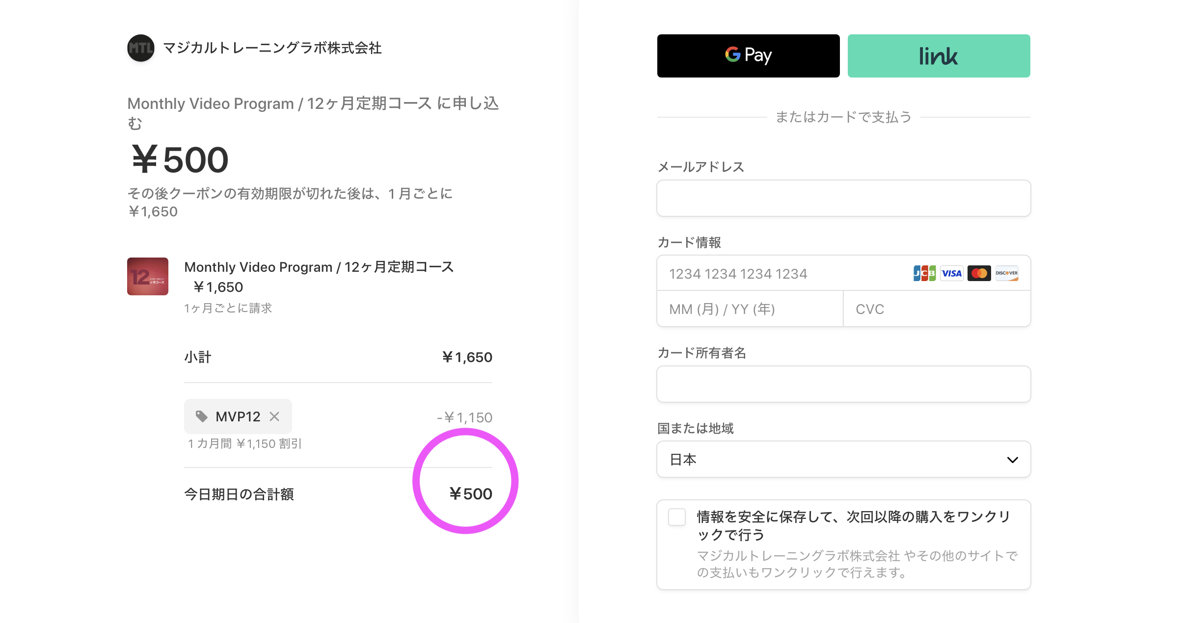
Task: Focus the cardholder name field
Action: pyautogui.click(x=843, y=384)
